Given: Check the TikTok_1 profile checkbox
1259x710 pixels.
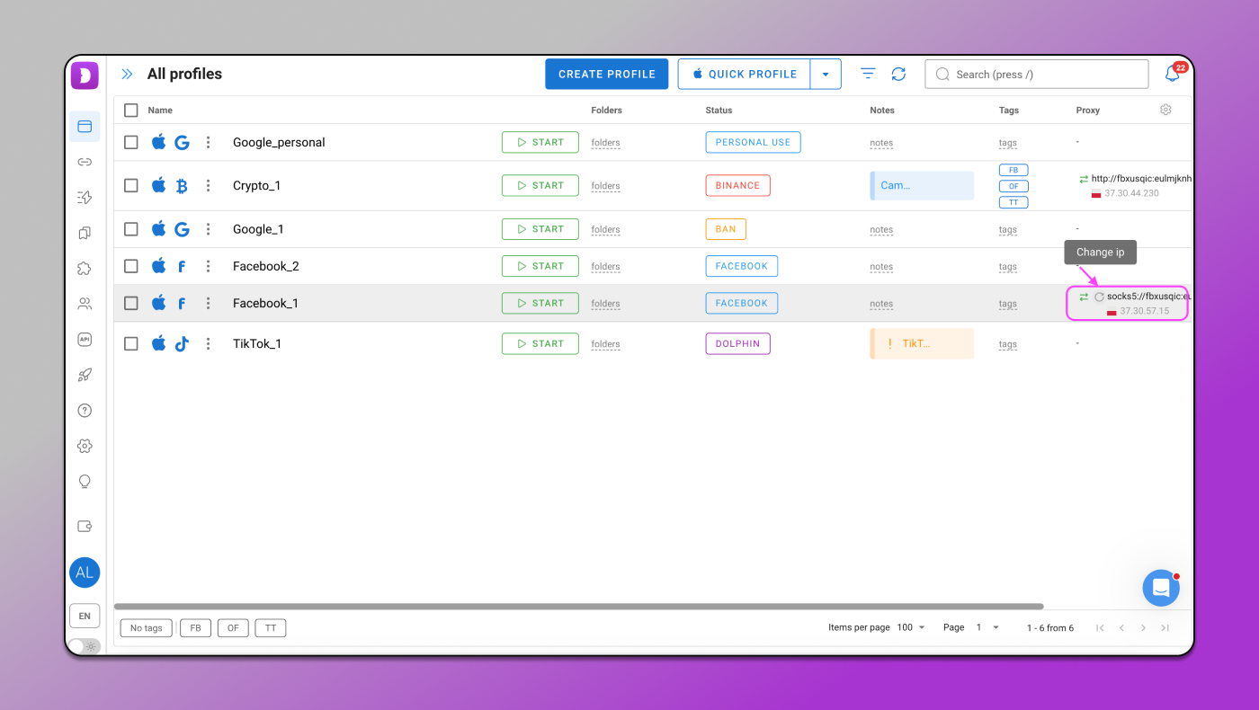Looking at the screenshot, I should [x=131, y=343].
